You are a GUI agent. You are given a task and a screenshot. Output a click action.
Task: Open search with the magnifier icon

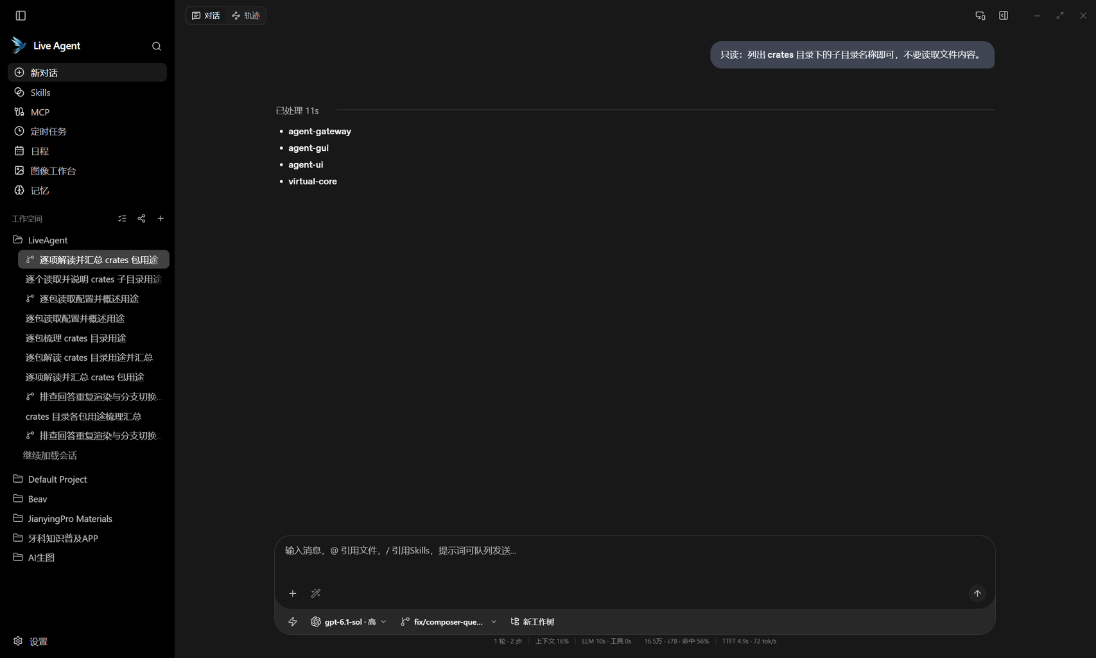pos(157,46)
